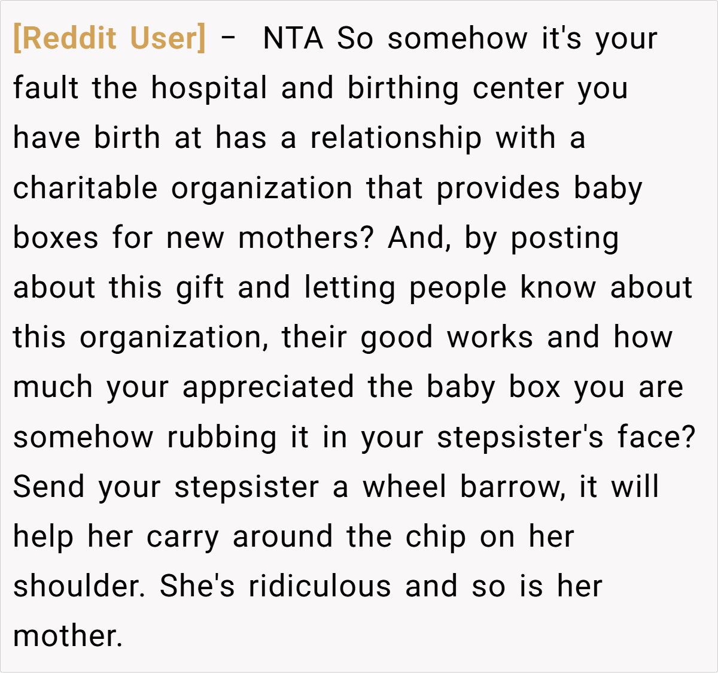Screen dimensions: 718x673
Task: Click the phrase 'stepsister's face?'
Action: pyautogui.click(x=566, y=437)
